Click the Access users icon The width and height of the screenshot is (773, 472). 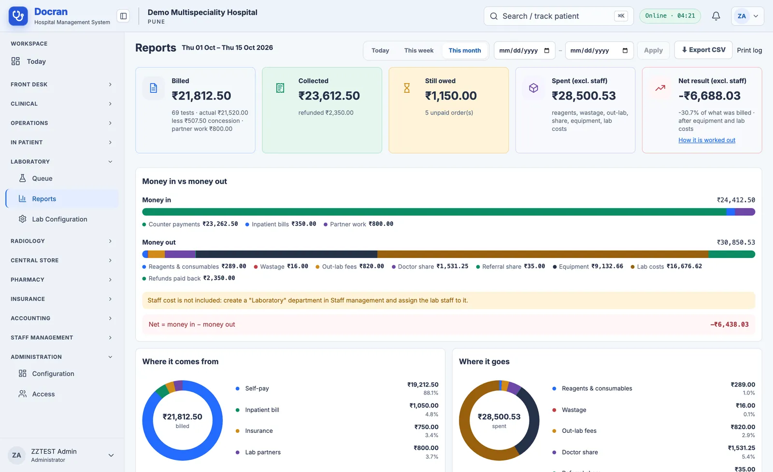tap(22, 394)
